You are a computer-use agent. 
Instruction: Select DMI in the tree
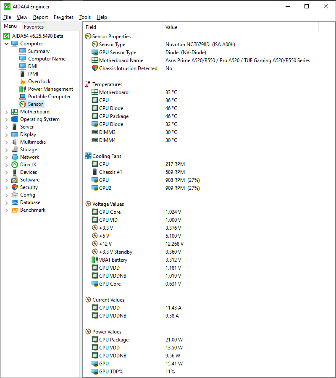pyautogui.click(x=32, y=66)
